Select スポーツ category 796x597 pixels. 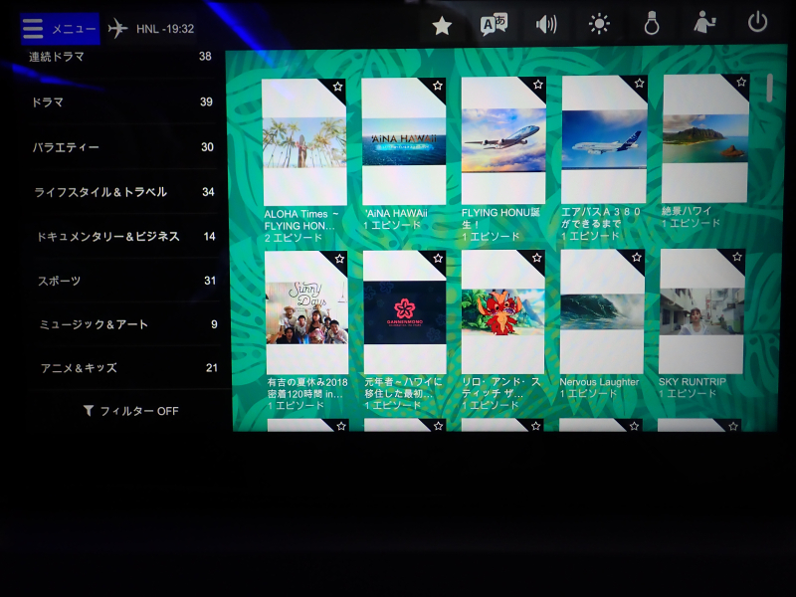click(x=127, y=281)
